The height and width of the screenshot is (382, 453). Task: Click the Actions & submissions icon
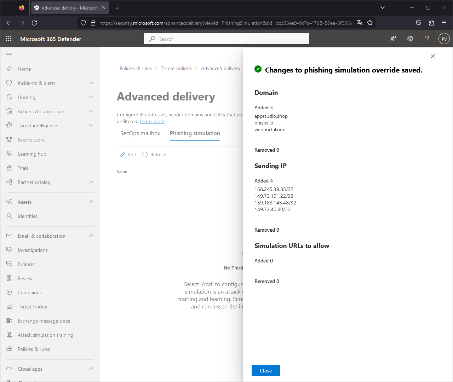click(9, 111)
